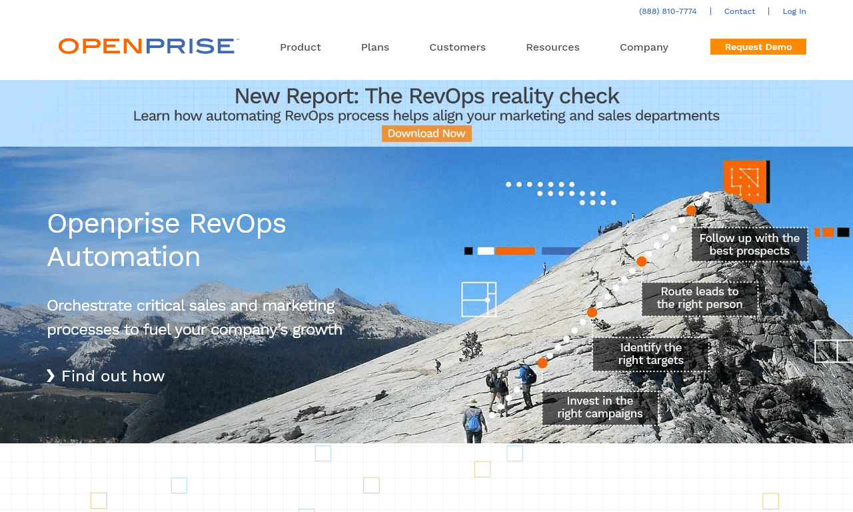Click 'Invest in the right campaigns' label

tap(600, 407)
